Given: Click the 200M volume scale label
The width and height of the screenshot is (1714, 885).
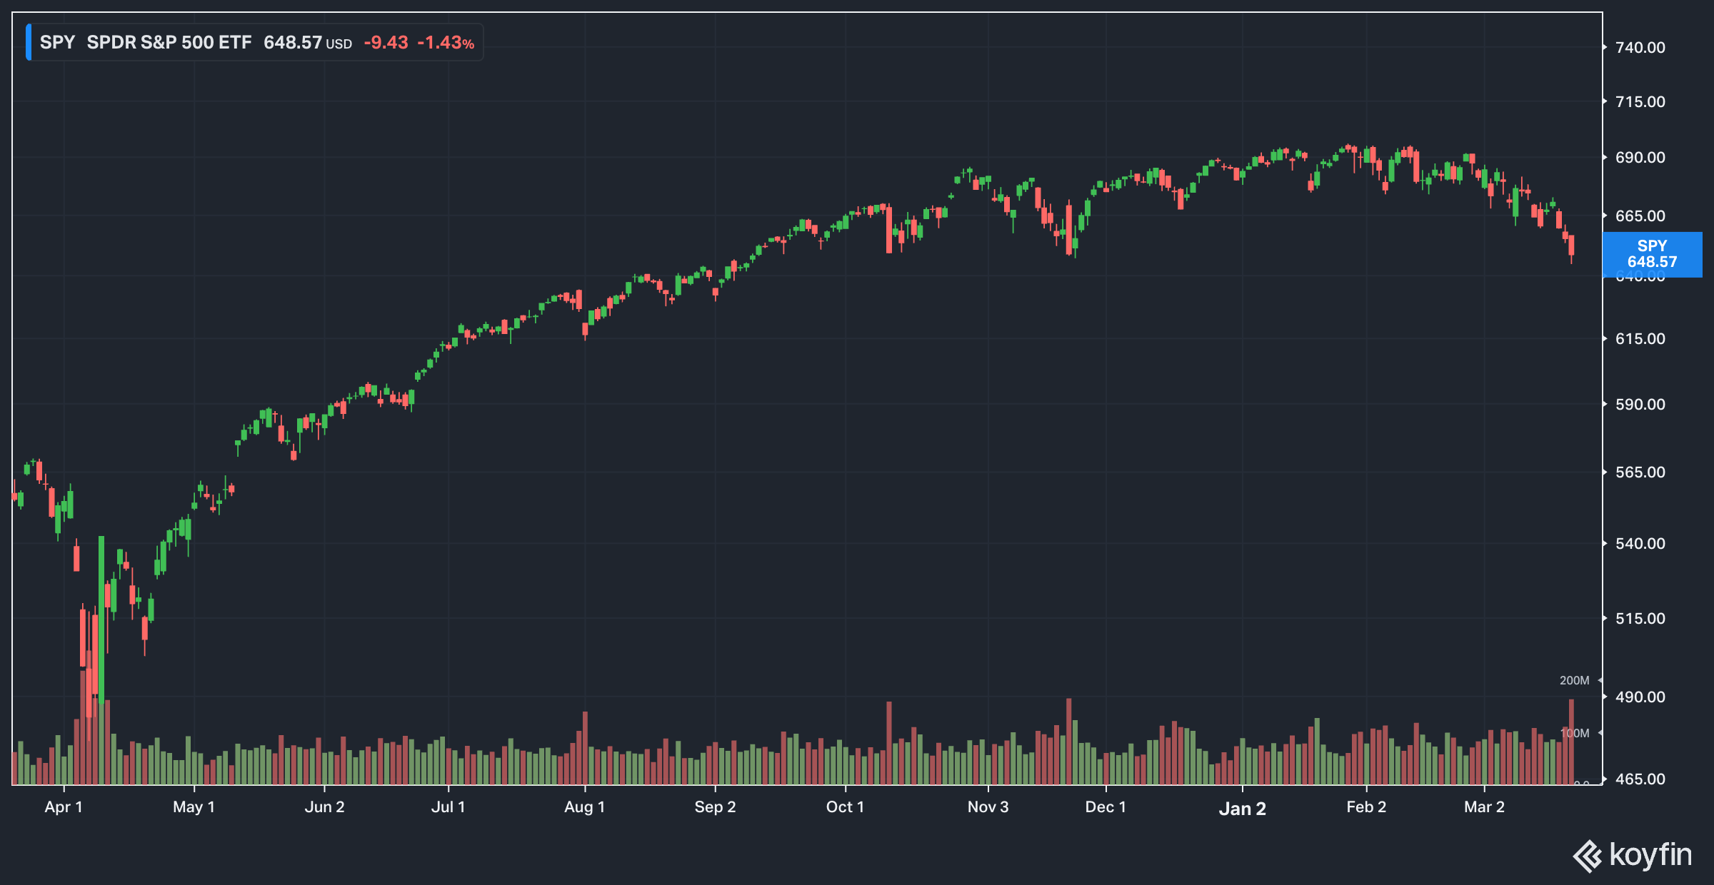Looking at the screenshot, I should [x=1574, y=681].
